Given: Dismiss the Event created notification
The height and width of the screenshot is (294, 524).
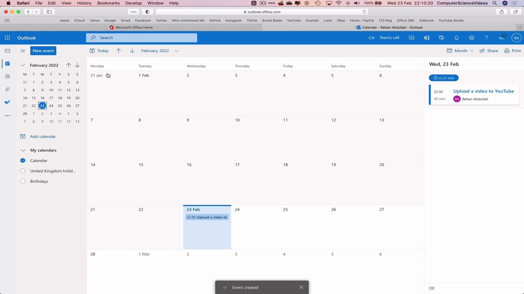Looking at the screenshot, I should [x=301, y=287].
